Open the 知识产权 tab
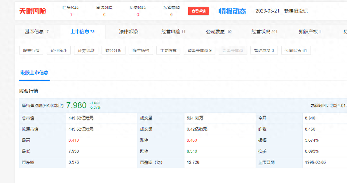This screenshot has height=183, width=347. click(309, 32)
